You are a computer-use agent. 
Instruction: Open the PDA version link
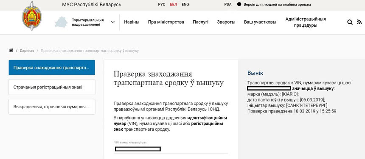coord(227,4)
